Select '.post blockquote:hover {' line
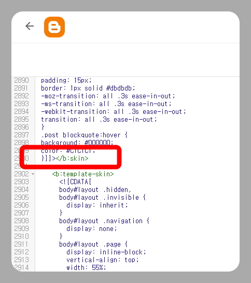This screenshot has height=283, width=251. (84, 135)
